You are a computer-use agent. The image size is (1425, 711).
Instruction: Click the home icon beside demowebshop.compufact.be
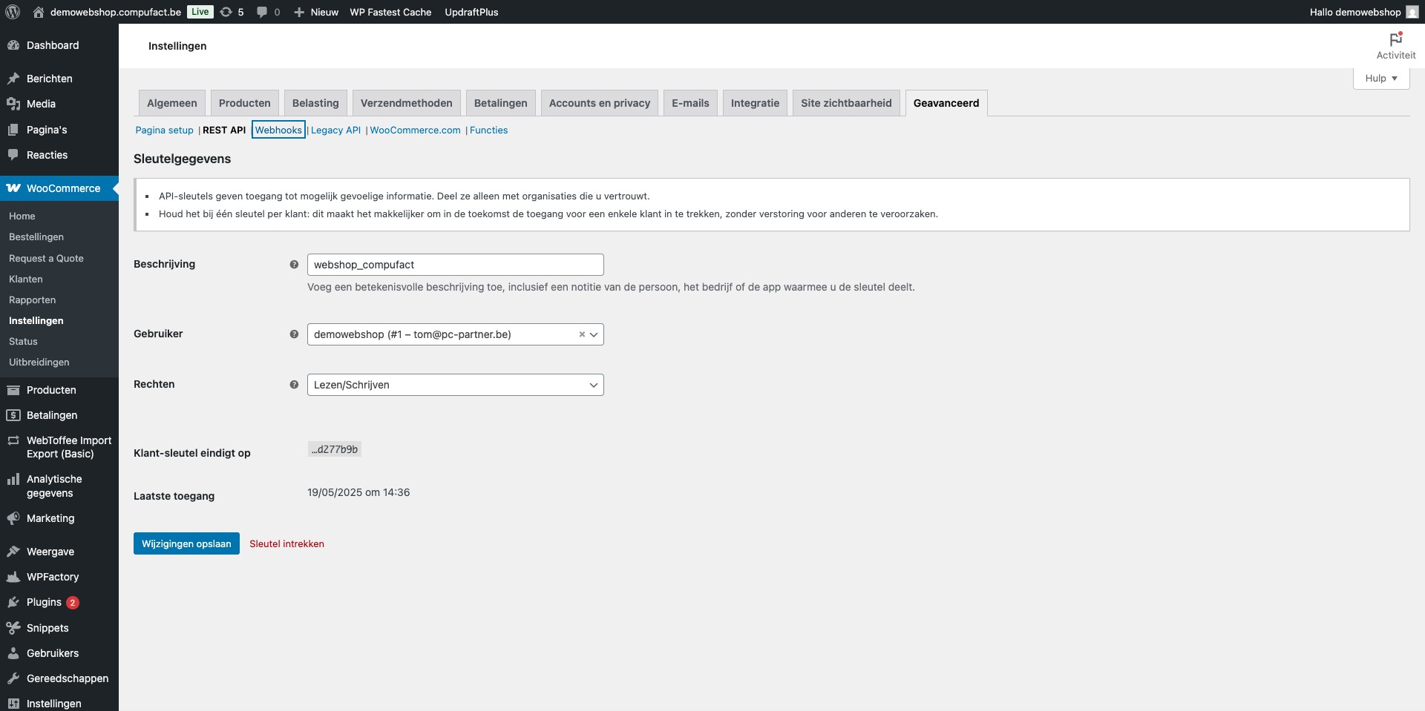(x=39, y=12)
